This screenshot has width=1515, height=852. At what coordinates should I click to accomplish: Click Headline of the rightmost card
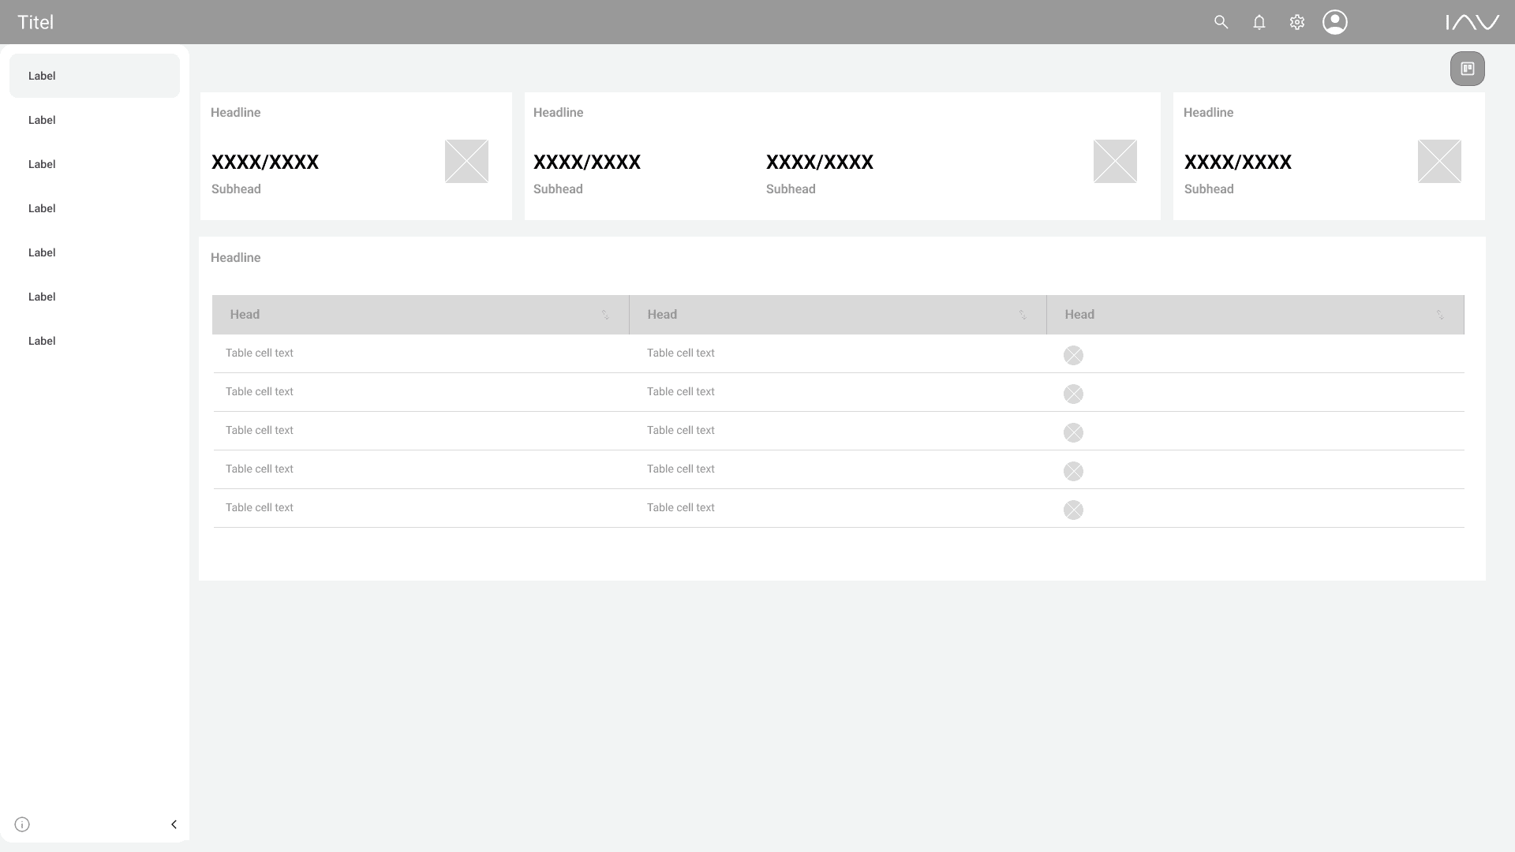click(x=1208, y=113)
